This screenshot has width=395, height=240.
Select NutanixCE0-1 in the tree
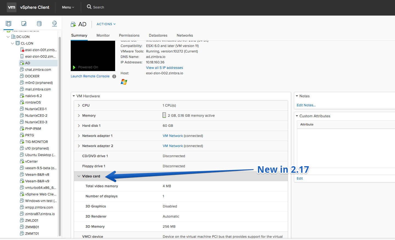point(36,109)
